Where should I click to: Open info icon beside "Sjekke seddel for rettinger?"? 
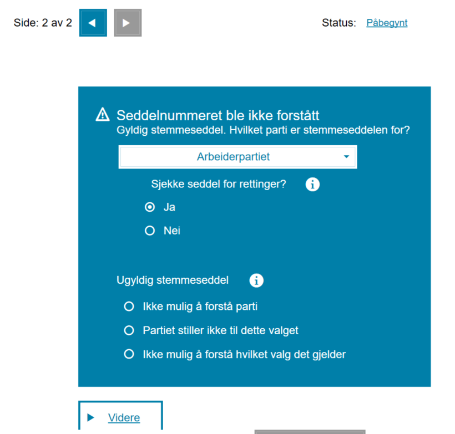(312, 185)
